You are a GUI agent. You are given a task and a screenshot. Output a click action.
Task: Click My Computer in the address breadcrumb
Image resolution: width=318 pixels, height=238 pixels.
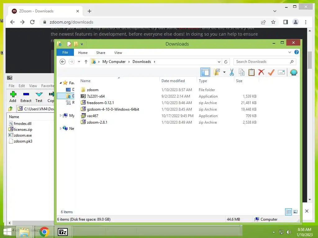114,62
